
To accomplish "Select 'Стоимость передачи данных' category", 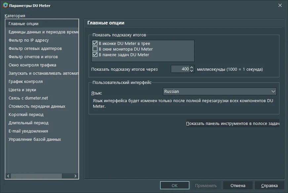I will pos(37,106).
